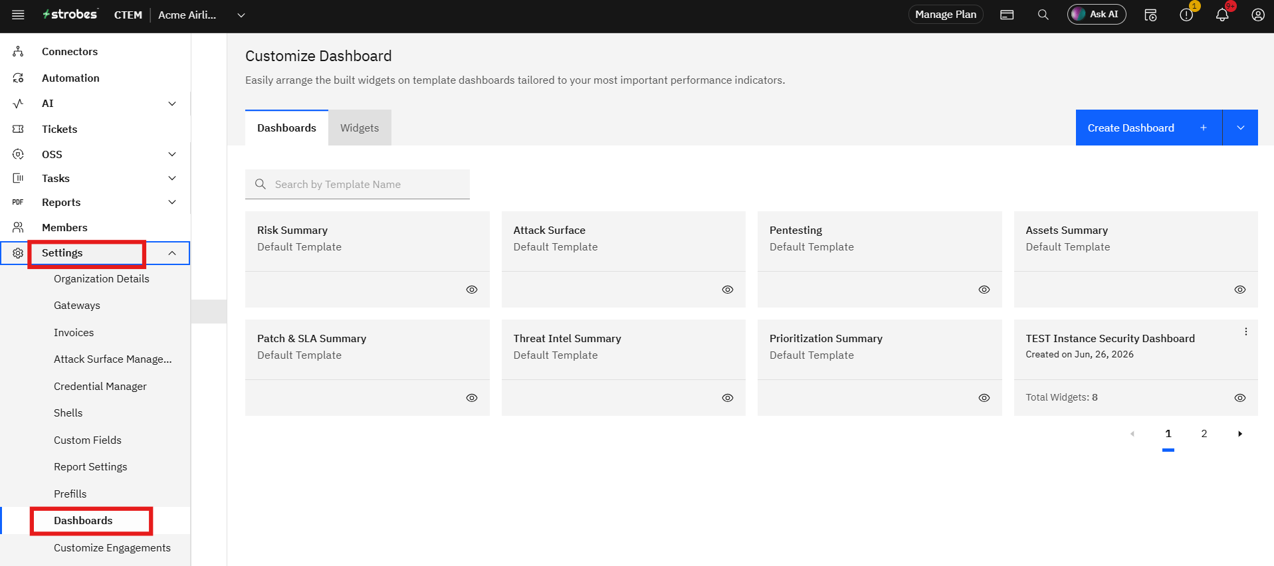Switch to the Widgets tab
Viewport: 1274px width, 566px height.
(x=360, y=128)
